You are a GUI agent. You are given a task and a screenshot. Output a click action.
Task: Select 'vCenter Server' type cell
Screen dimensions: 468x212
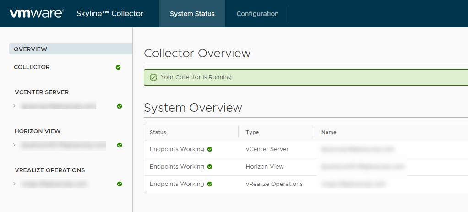click(x=267, y=149)
